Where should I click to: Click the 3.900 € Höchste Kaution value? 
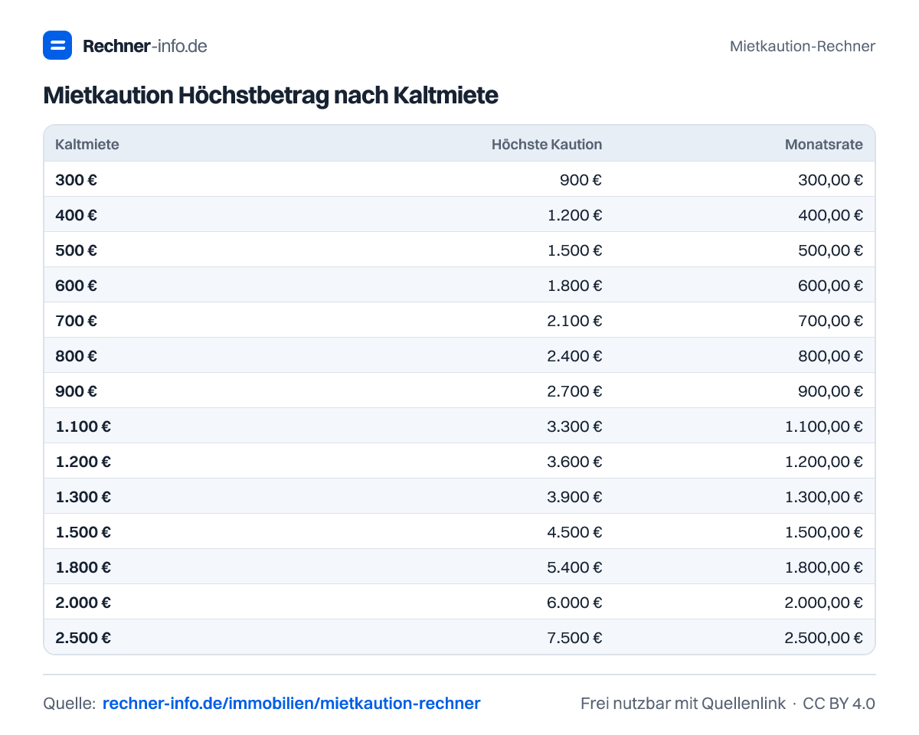pyautogui.click(x=574, y=497)
